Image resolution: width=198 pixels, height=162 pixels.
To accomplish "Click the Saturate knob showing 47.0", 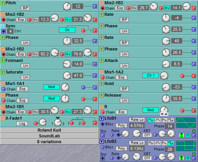I will 67,75.
